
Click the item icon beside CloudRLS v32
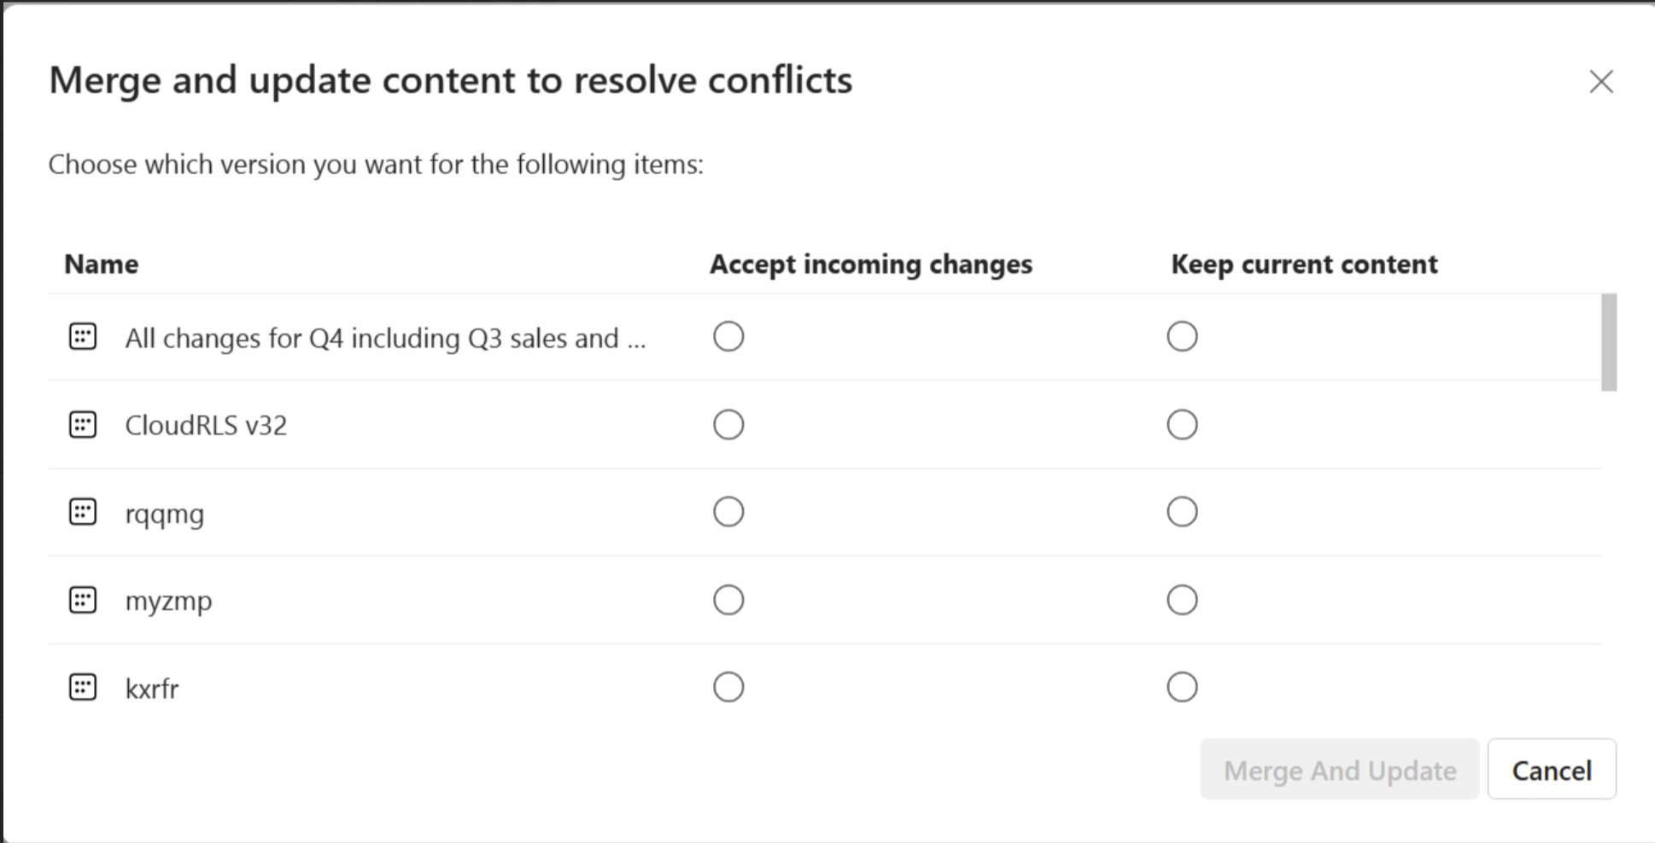pos(83,425)
